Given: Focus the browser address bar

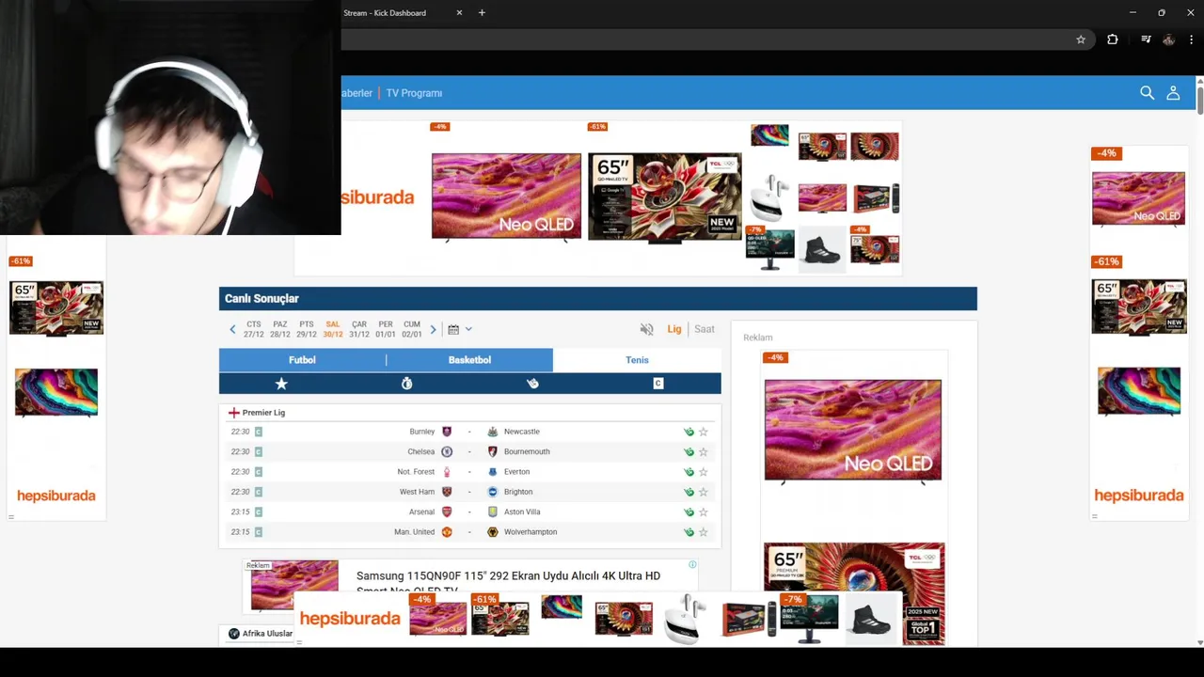Looking at the screenshot, I should 705,39.
